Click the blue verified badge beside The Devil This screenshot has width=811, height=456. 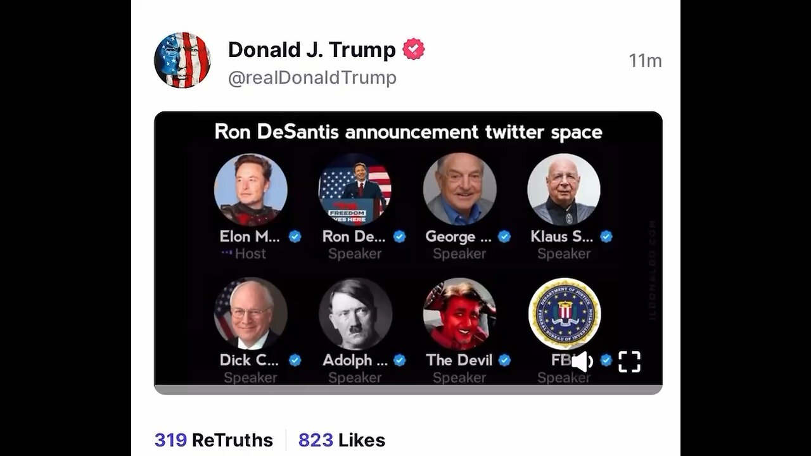(x=504, y=360)
